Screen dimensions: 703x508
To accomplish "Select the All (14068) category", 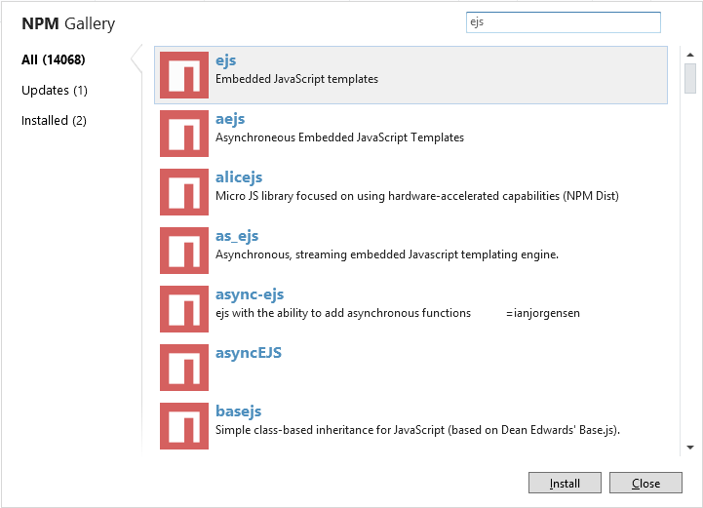I will click(54, 59).
